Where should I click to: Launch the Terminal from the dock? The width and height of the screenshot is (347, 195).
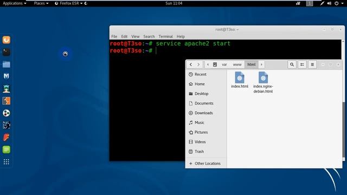coord(6,52)
